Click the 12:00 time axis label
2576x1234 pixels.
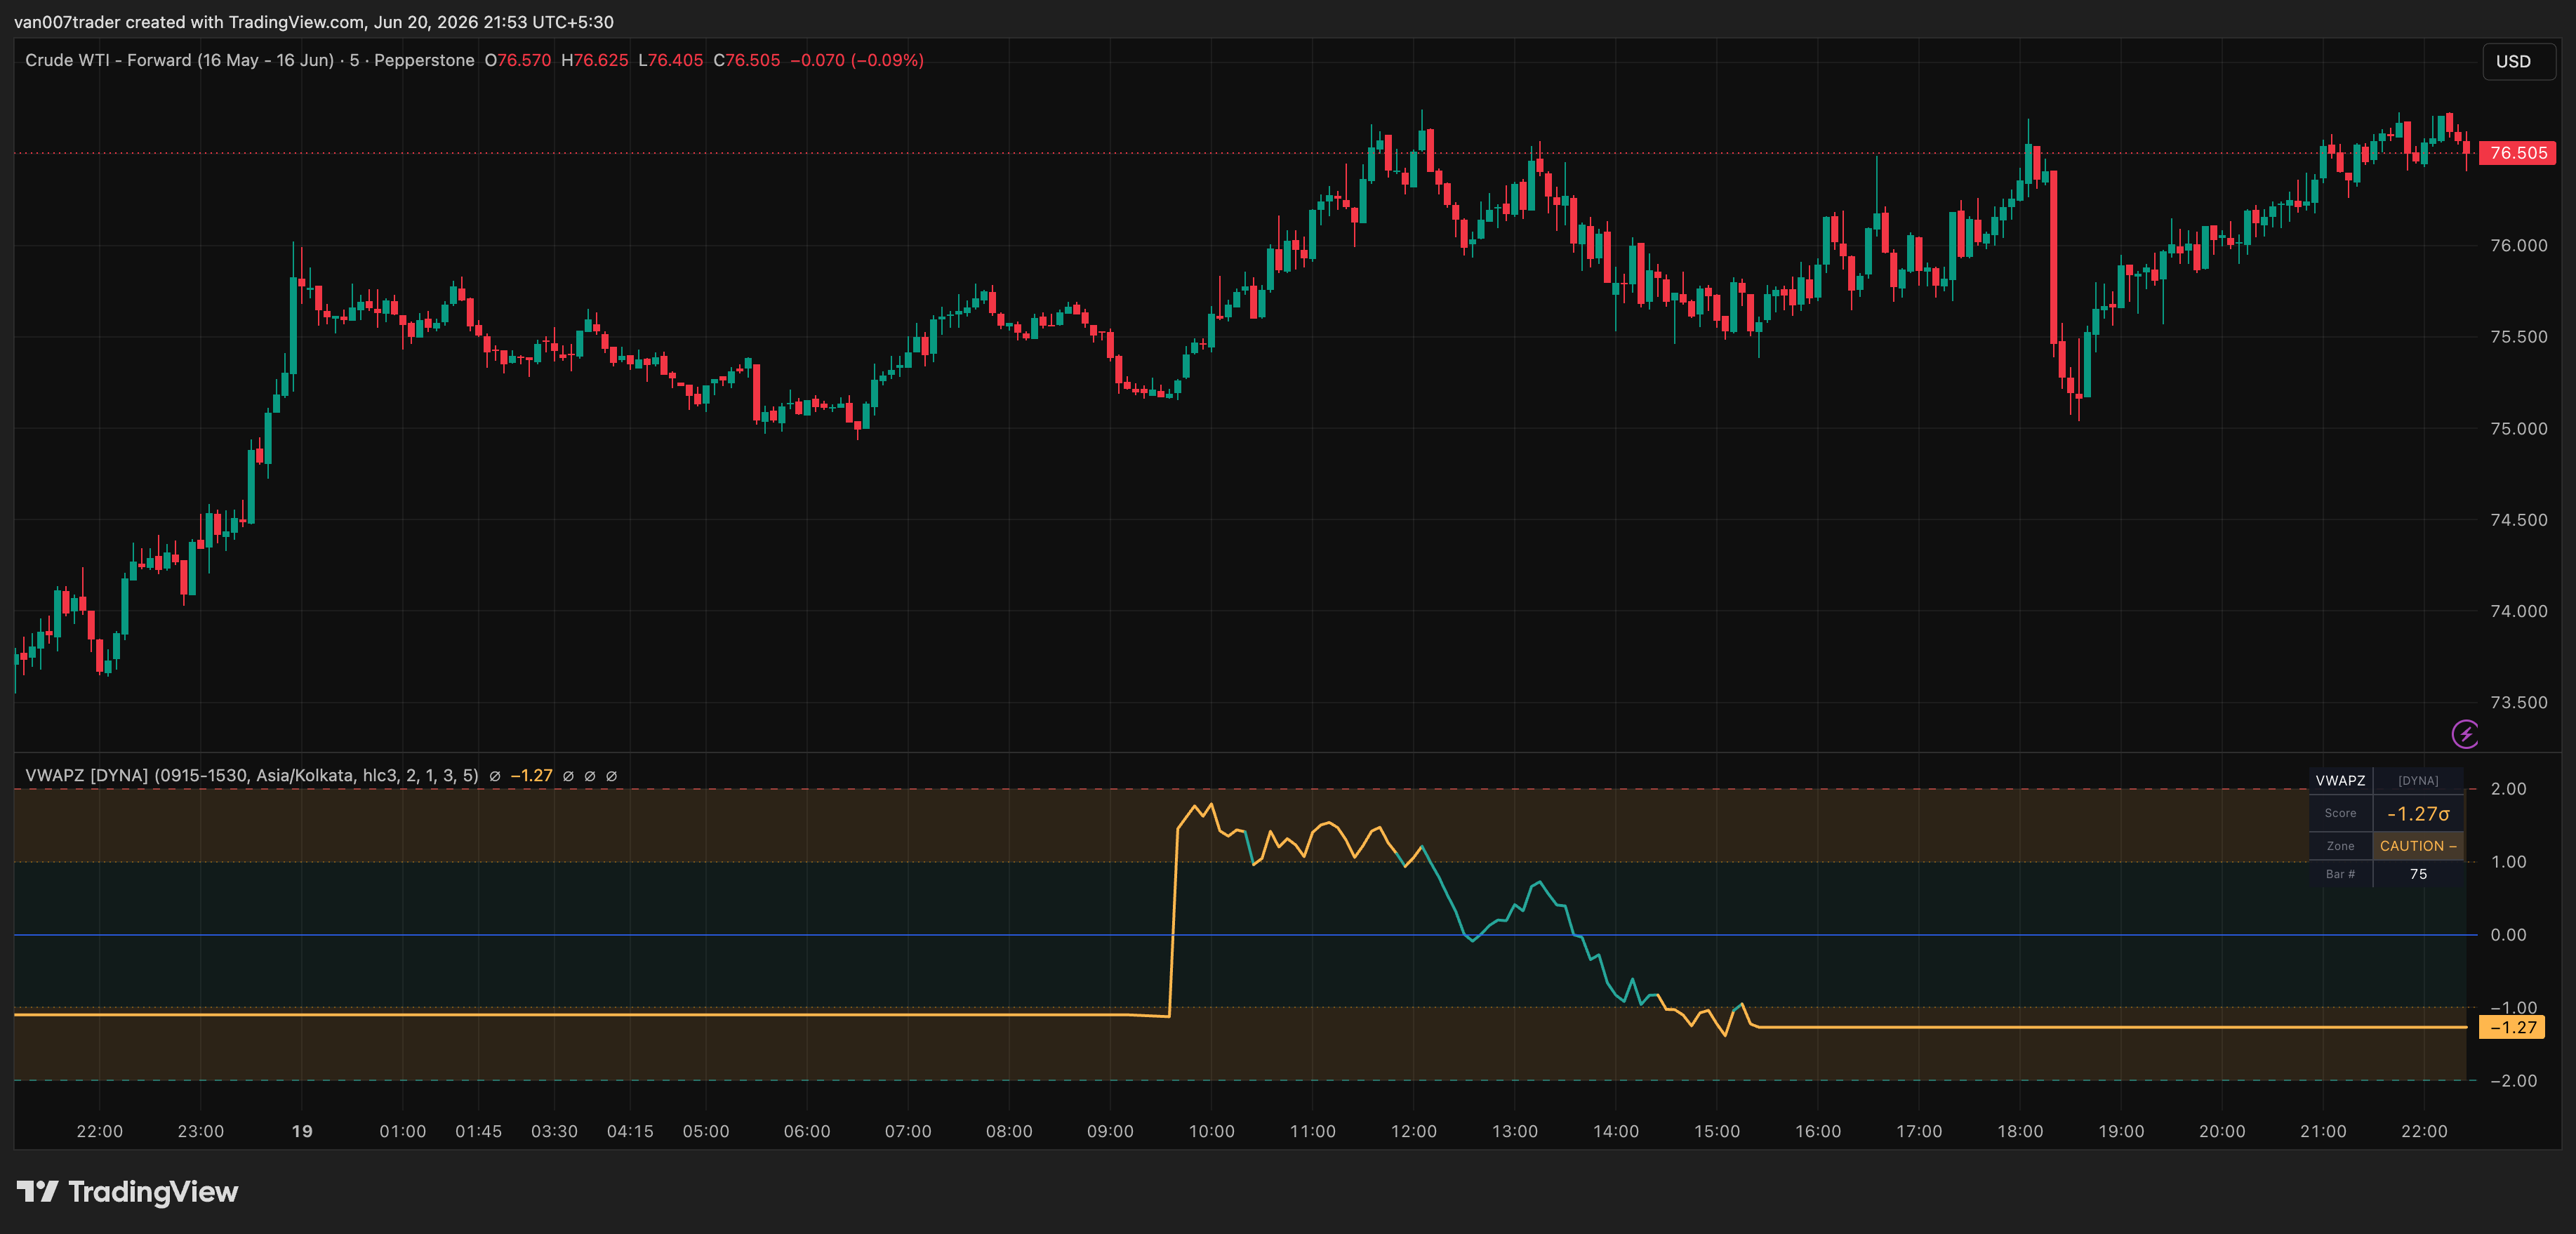[x=1414, y=1132]
